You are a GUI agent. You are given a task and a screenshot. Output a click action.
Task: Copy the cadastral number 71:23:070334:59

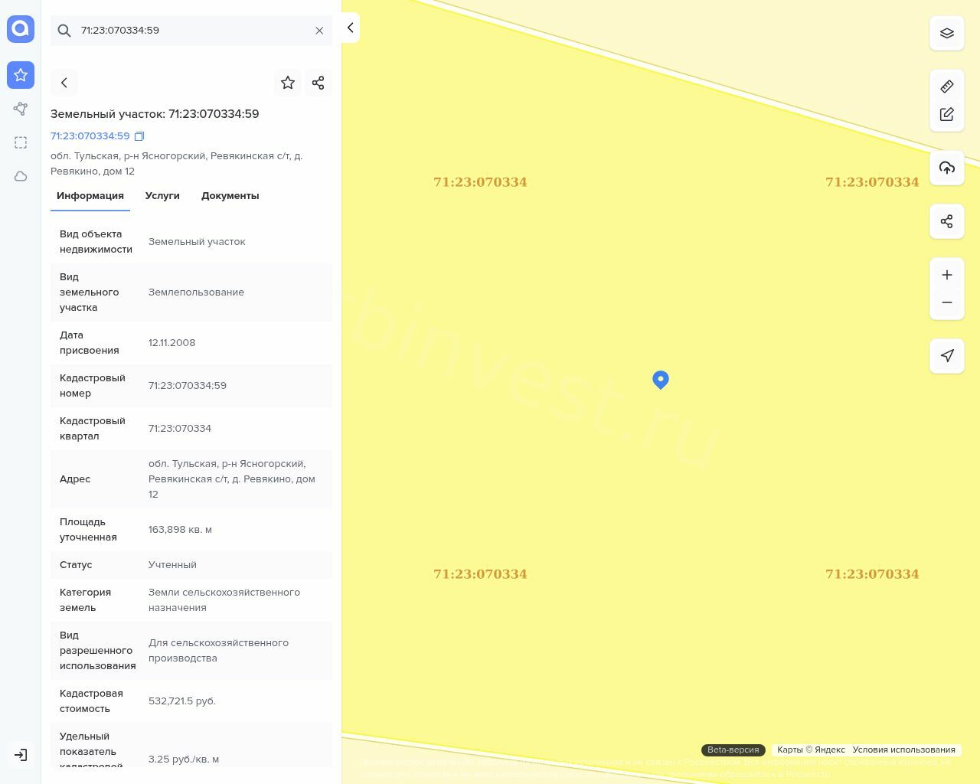[139, 136]
